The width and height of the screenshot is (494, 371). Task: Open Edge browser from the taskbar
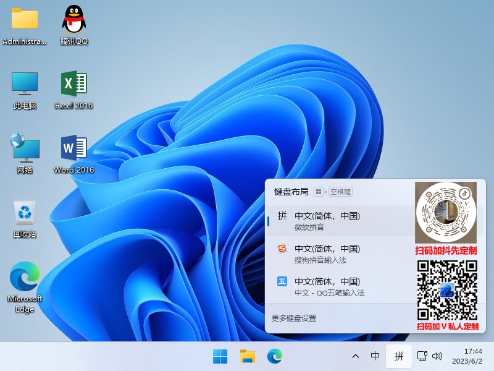coord(275,356)
